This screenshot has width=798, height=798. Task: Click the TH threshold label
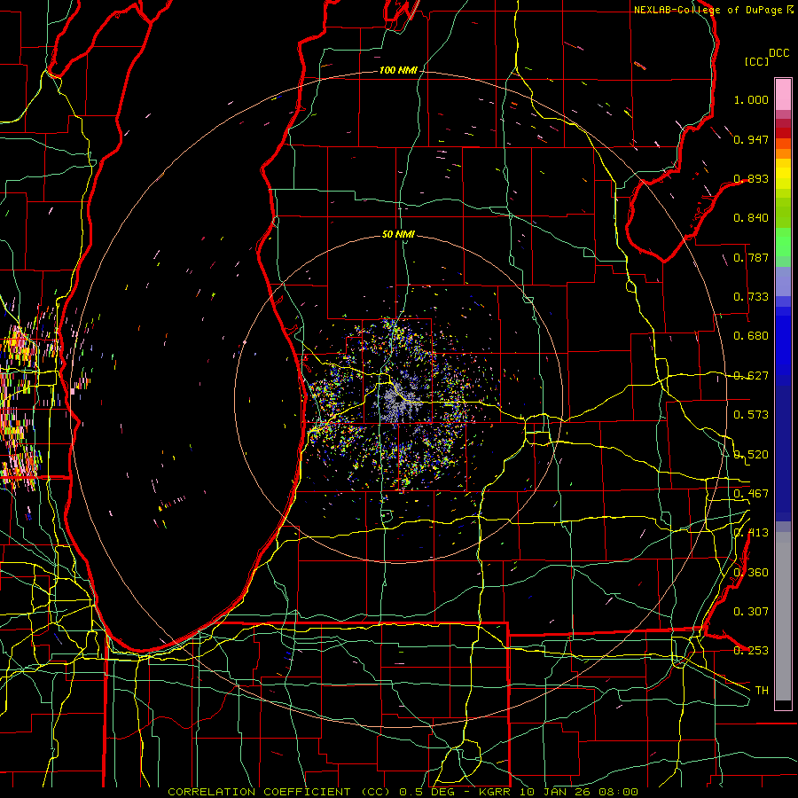click(762, 691)
